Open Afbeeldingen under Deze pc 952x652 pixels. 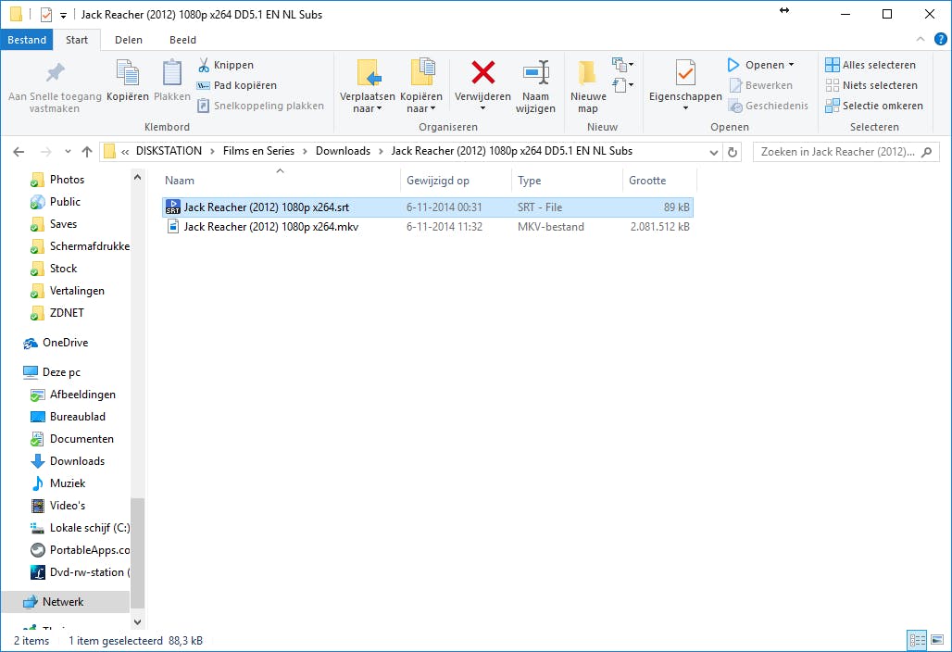tap(82, 395)
